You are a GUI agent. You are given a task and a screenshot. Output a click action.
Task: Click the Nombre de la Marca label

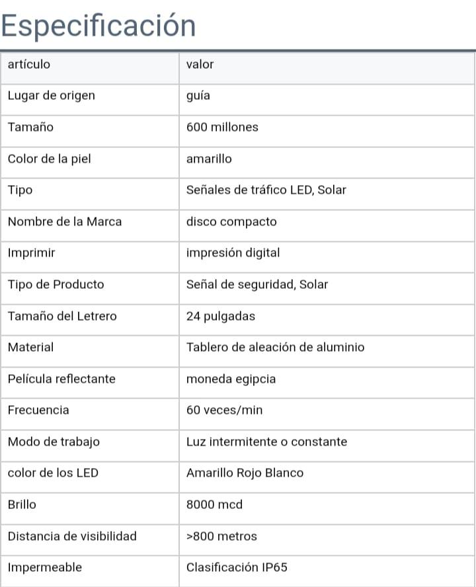[x=65, y=221]
